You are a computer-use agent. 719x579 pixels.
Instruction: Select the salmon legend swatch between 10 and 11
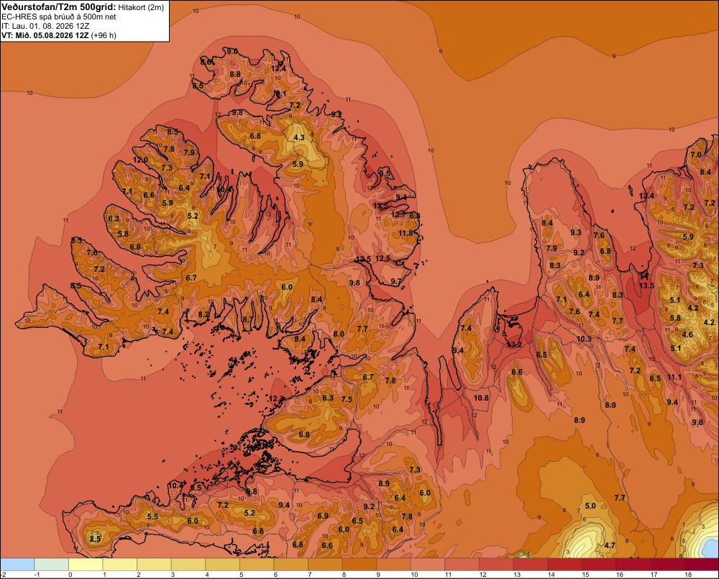click(428, 565)
